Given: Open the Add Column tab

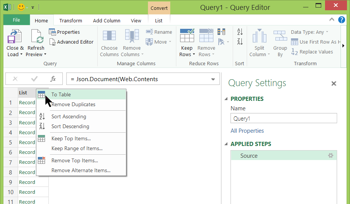Looking at the screenshot, I should (107, 20).
